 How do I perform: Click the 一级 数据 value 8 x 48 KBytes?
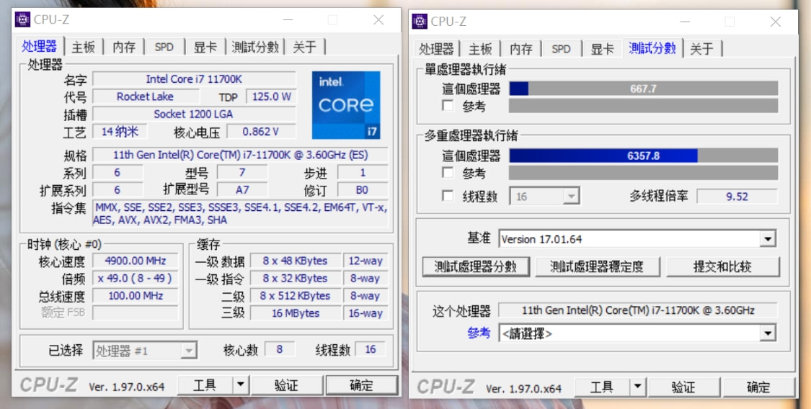pyautogui.click(x=296, y=261)
